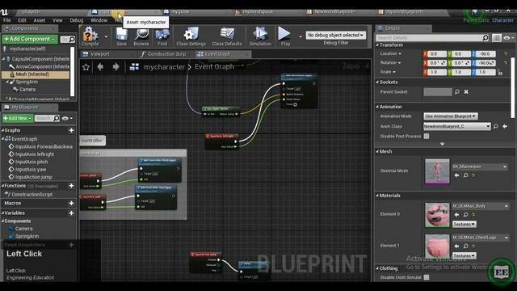Find Parent Socket with magnifier icon
This screenshot has height=291, width=517.
(457, 92)
